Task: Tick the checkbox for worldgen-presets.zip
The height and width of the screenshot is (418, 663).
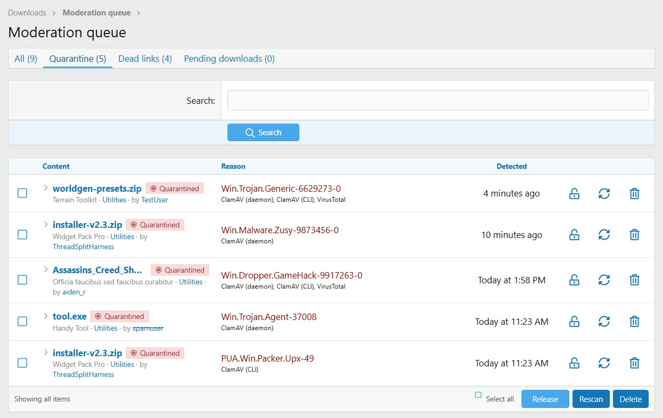Action: [x=22, y=193]
